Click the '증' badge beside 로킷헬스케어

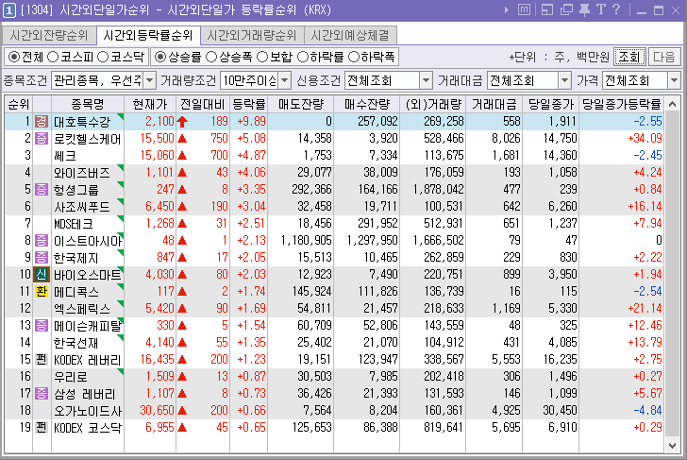(42, 139)
